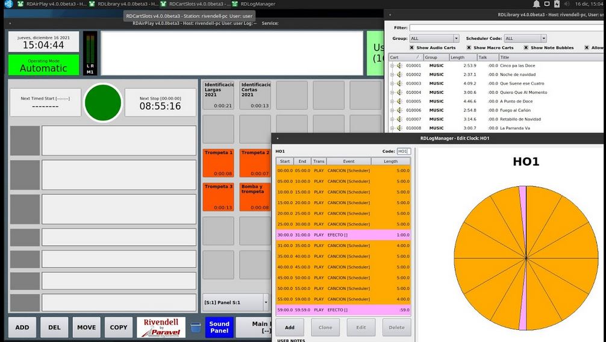606x342 pixels.
Task: Click the DEL button in RDAirPlay
Action: pos(54,328)
